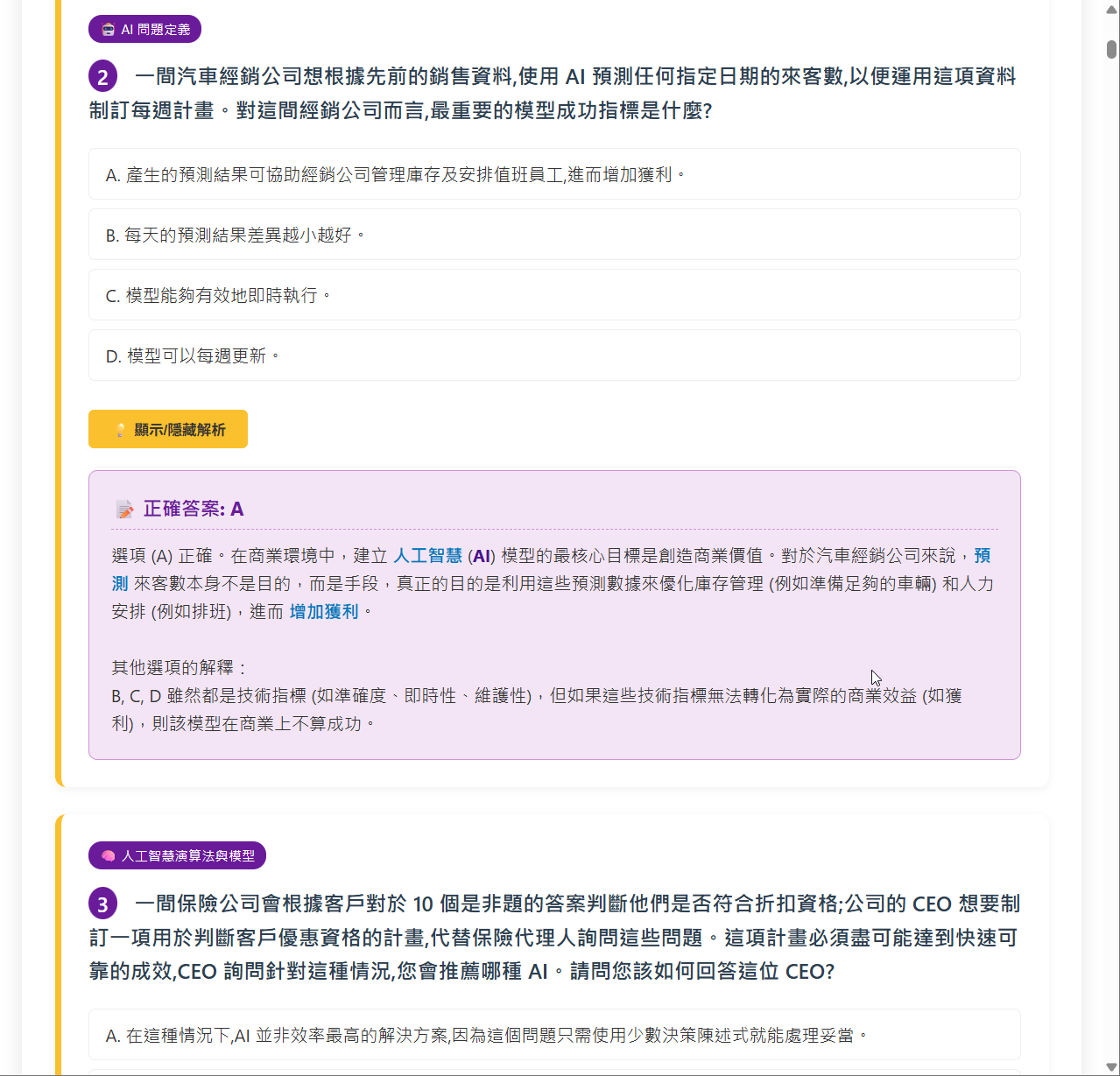Click the vertical scrollbar thumb
Viewport: 1120px width, 1076px height.
pos(1112,48)
